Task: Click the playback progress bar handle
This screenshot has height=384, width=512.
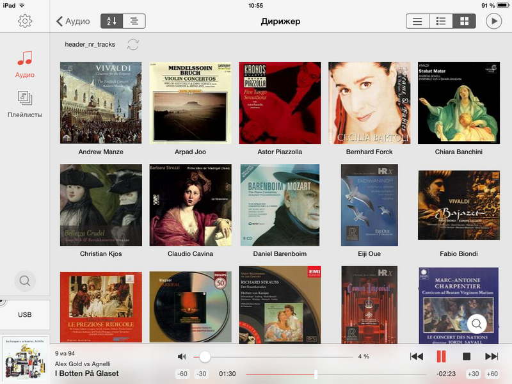Action: (316, 374)
